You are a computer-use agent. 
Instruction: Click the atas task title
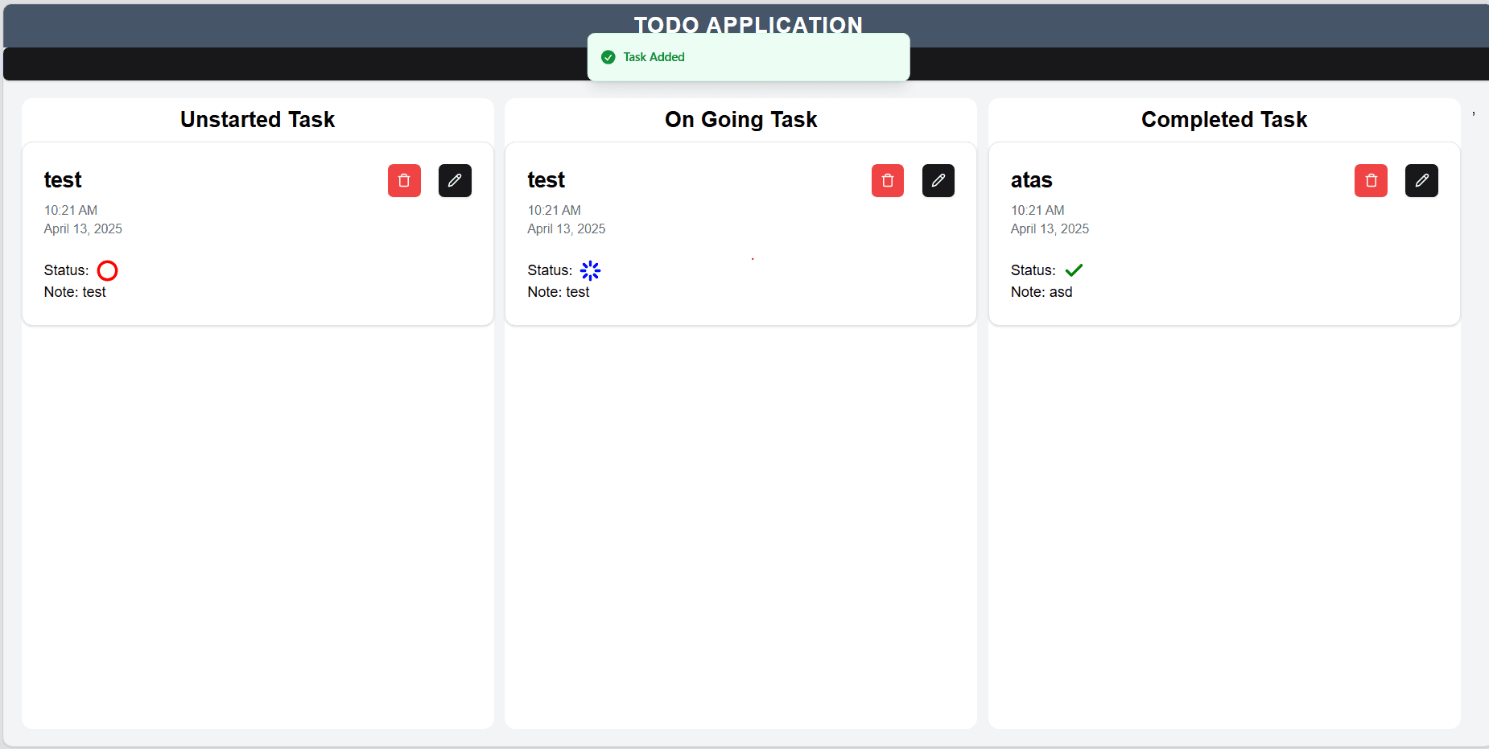tap(1031, 180)
